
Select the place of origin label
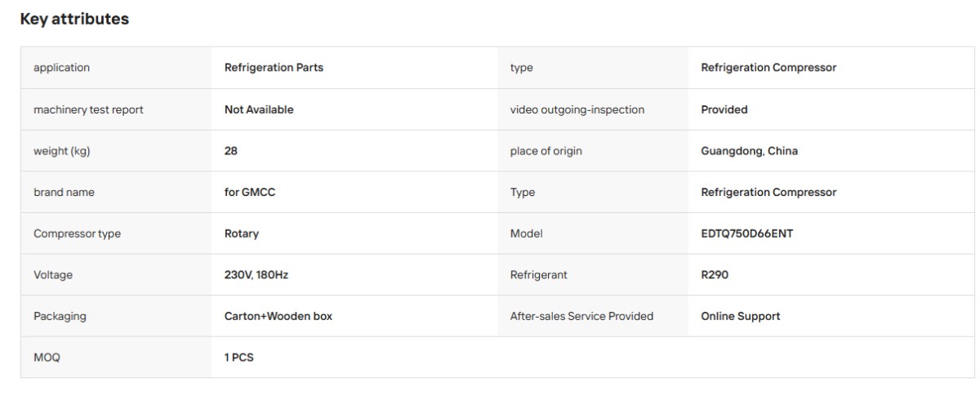click(546, 151)
